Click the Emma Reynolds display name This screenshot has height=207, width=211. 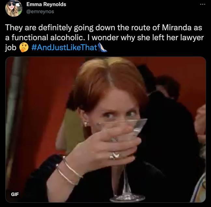[x=46, y=4]
